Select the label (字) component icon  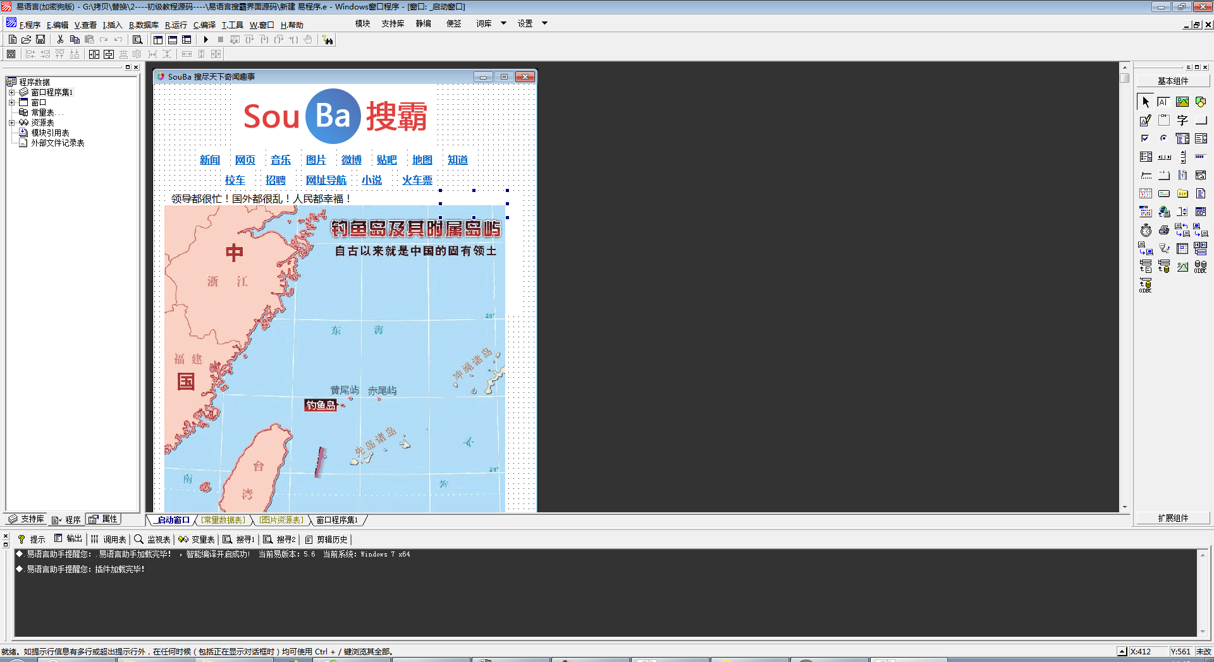(1182, 120)
